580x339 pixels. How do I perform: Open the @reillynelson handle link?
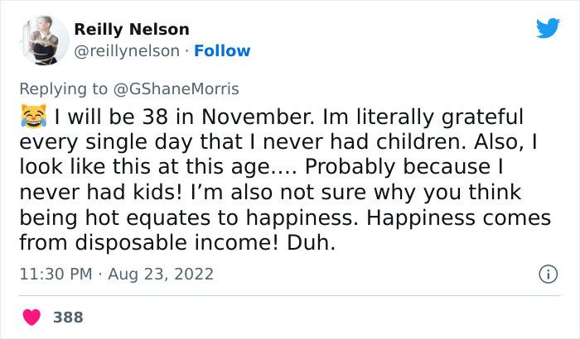(x=127, y=50)
